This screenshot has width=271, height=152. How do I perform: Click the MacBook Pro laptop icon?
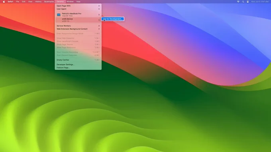[x=59, y=15]
